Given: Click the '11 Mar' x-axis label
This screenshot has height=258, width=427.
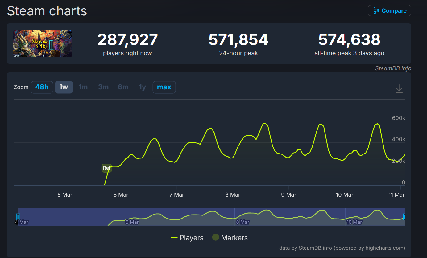Looking at the screenshot, I should coord(396,195).
